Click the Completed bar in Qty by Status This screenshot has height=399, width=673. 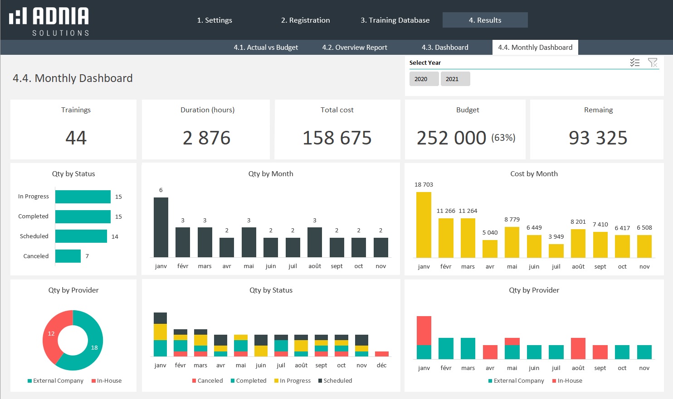tap(83, 216)
